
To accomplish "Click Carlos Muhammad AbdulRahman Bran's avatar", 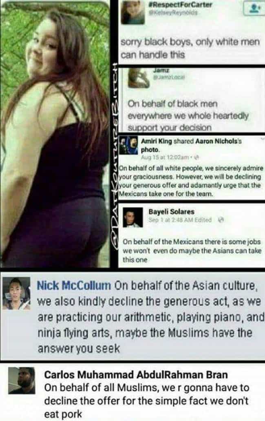I will 22,381.
